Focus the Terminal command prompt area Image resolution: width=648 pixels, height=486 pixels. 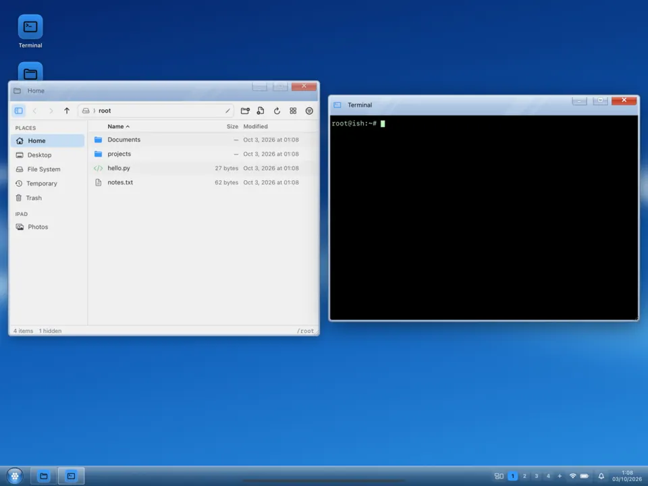[x=484, y=217]
